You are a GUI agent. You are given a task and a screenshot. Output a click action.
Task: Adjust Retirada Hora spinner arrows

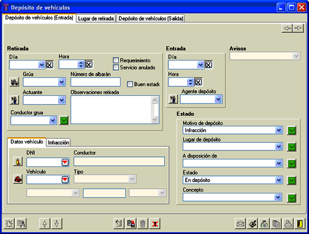point(81,64)
